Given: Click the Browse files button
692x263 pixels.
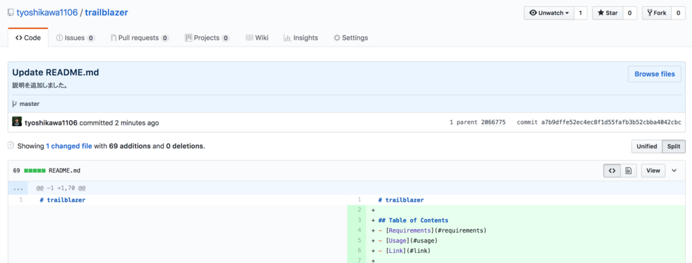Looking at the screenshot, I should tap(654, 74).
